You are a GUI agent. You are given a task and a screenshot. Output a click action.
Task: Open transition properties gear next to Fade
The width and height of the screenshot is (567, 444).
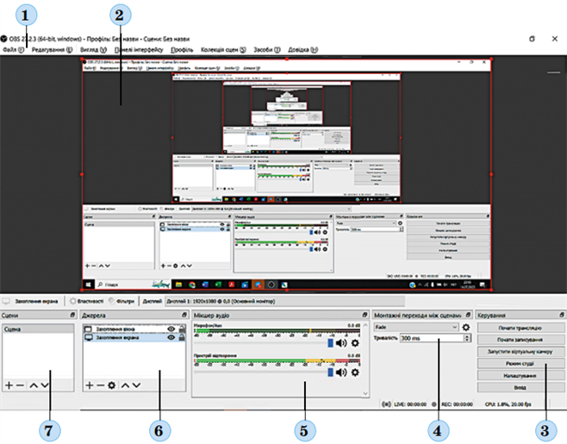click(466, 328)
